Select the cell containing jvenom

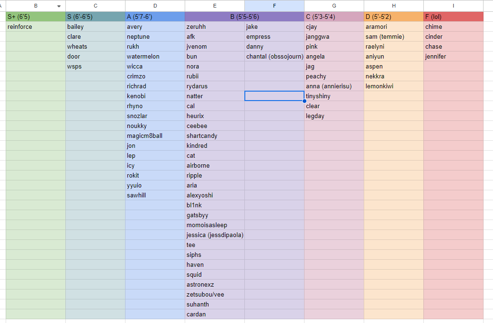[x=215, y=46]
